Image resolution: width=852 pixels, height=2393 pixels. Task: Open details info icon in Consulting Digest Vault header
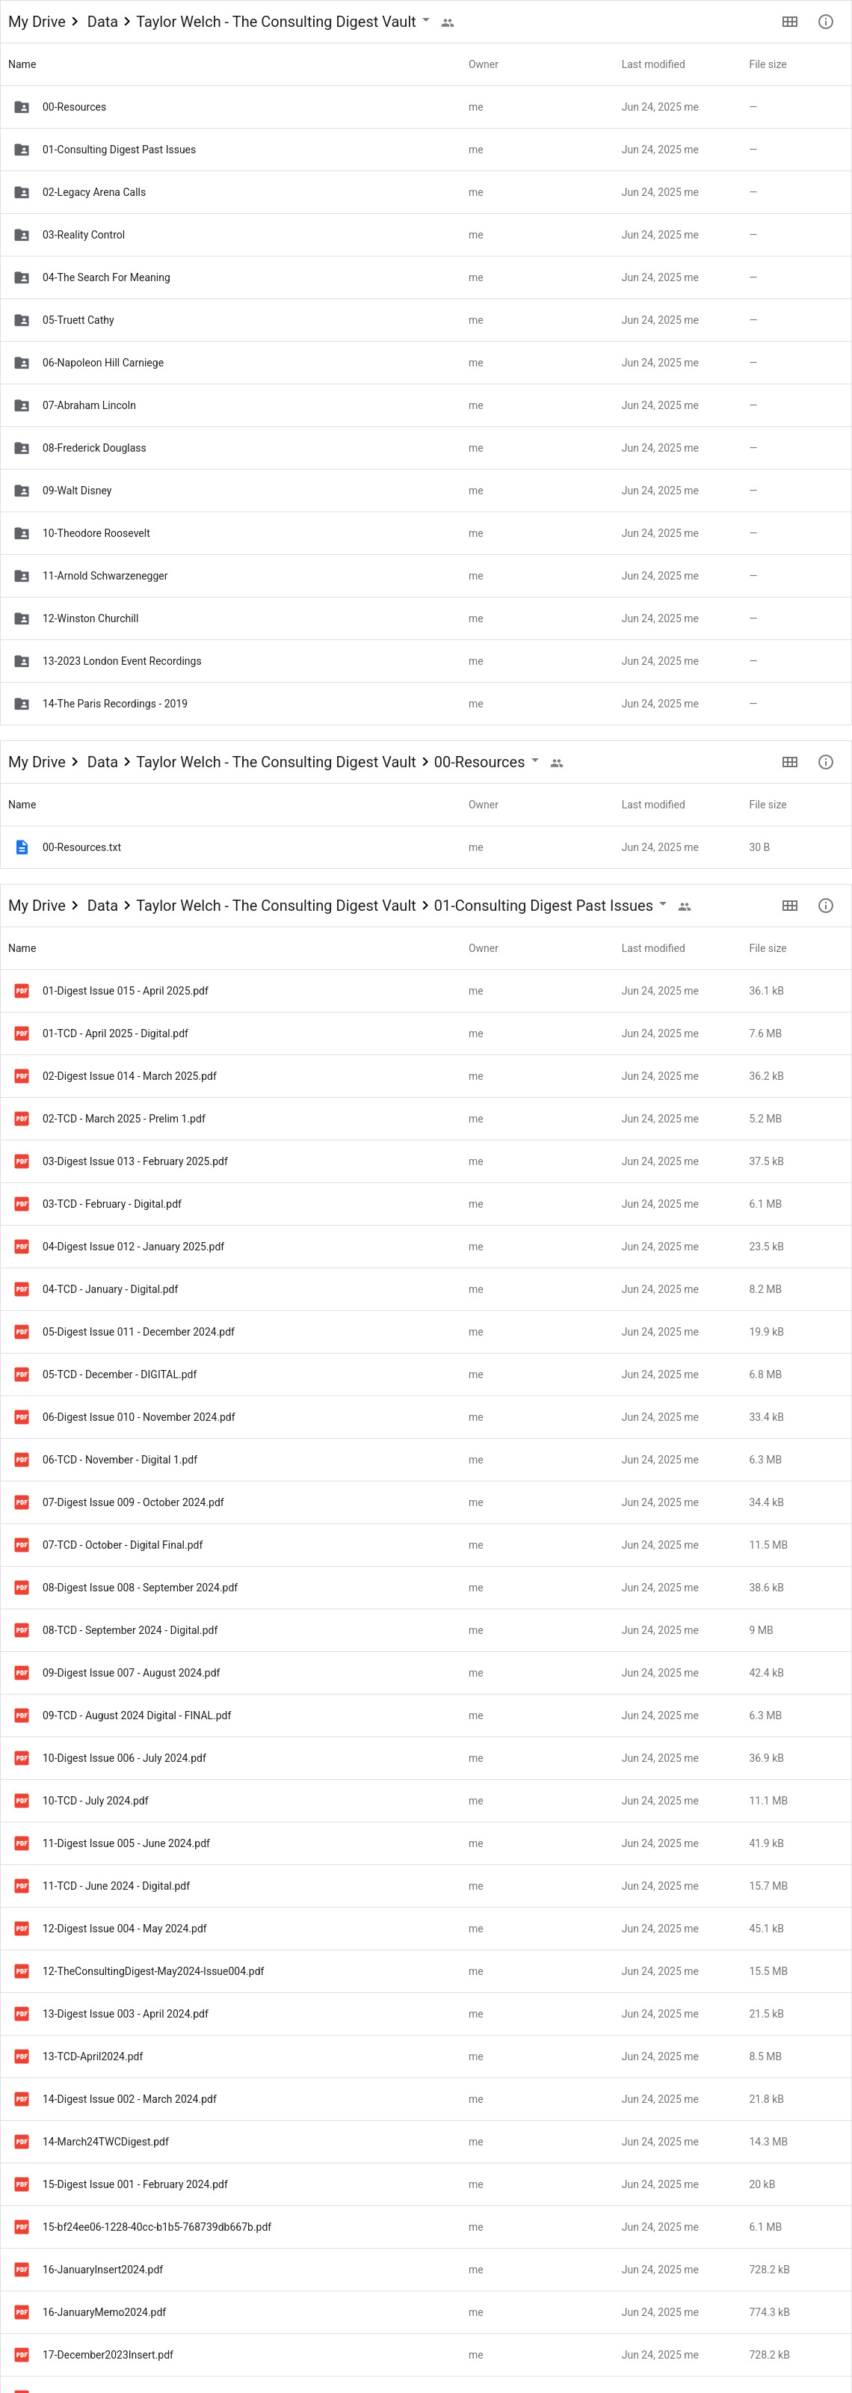point(825,22)
